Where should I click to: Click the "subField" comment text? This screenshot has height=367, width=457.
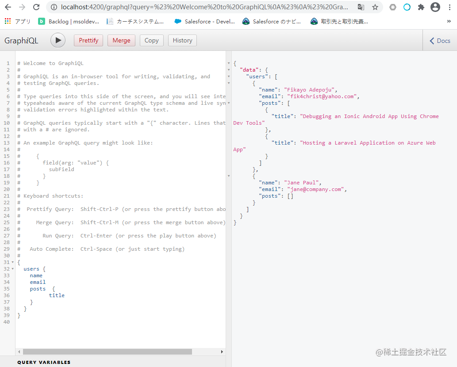tap(61, 169)
